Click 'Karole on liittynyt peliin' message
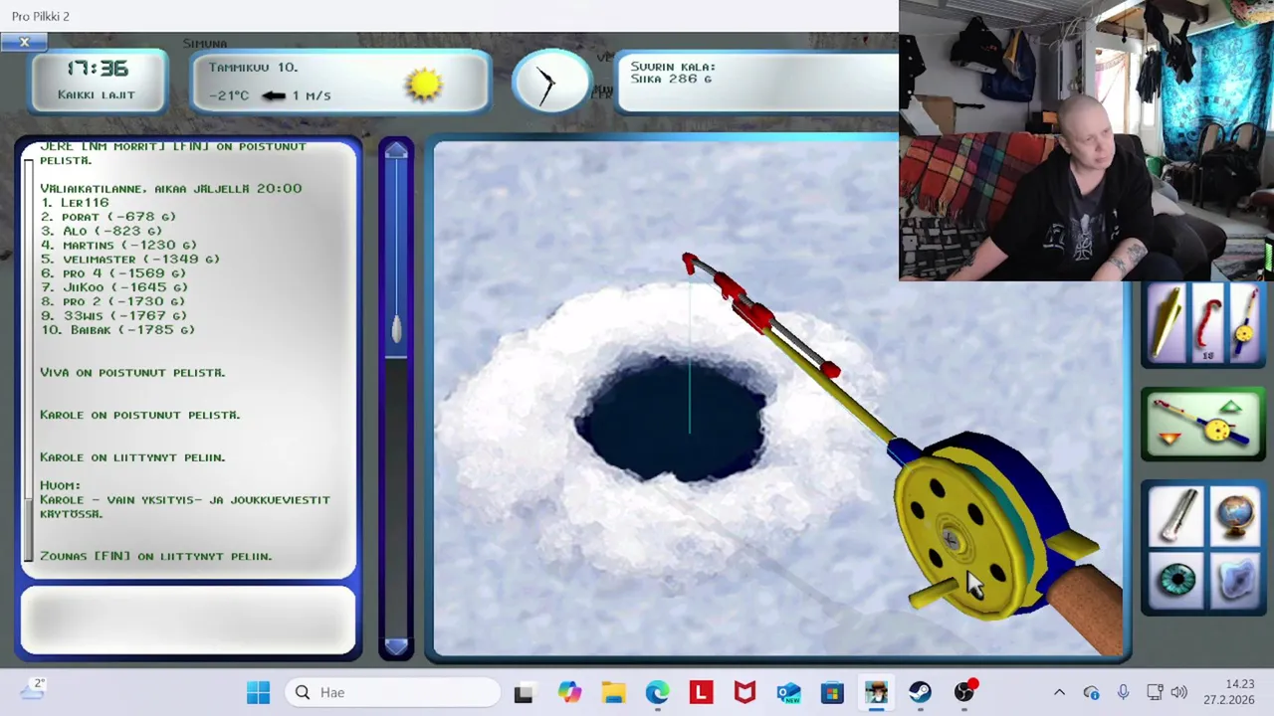 click(x=133, y=457)
